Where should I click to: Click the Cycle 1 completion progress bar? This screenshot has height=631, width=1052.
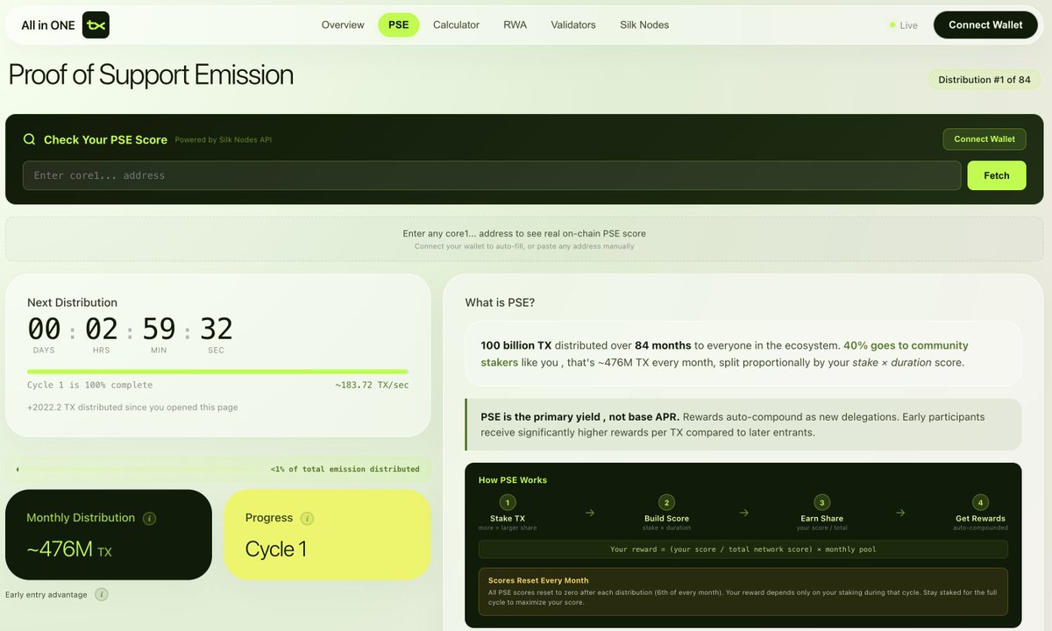[x=217, y=372]
